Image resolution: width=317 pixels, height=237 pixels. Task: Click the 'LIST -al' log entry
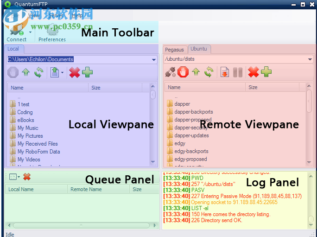coord(186,208)
